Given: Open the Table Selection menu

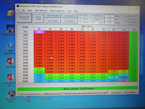Looking at the screenshot, I should 41,11.
